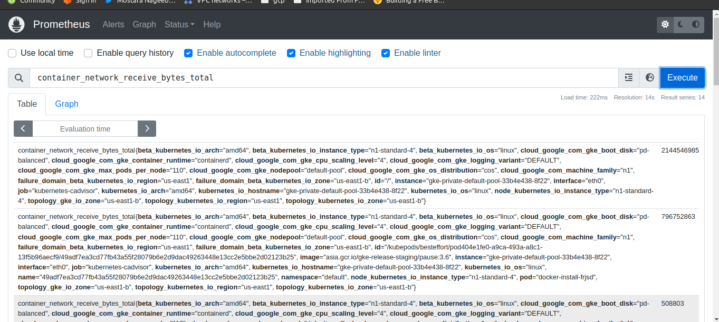Screen dimensions: 719x322
Task: Toggle the Use local time checkbox
Action: click(x=12, y=53)
